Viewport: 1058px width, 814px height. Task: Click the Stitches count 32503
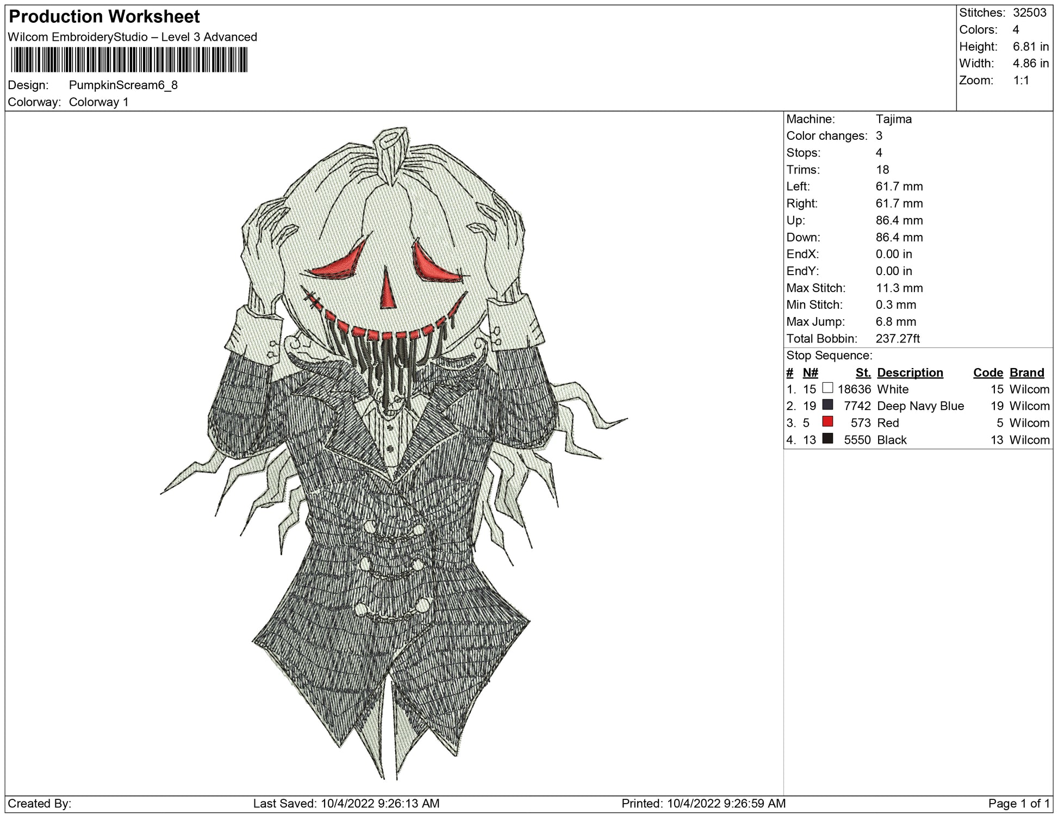tap(1029, 13)
